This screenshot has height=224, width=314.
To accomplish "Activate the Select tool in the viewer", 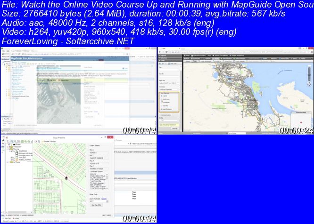I will [187, 61].
